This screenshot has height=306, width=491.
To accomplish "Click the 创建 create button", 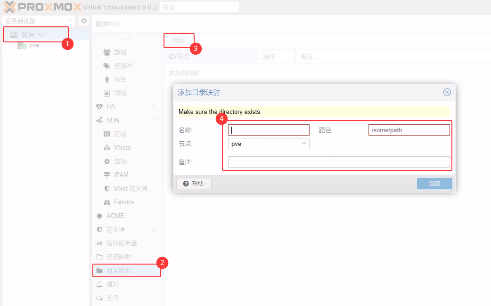I will tap(434, 184).
